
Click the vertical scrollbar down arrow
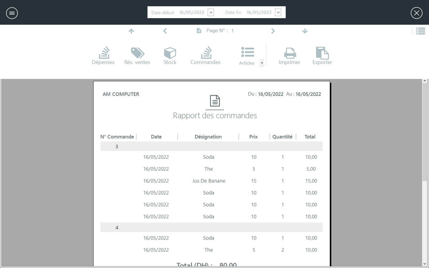point(425,264)
